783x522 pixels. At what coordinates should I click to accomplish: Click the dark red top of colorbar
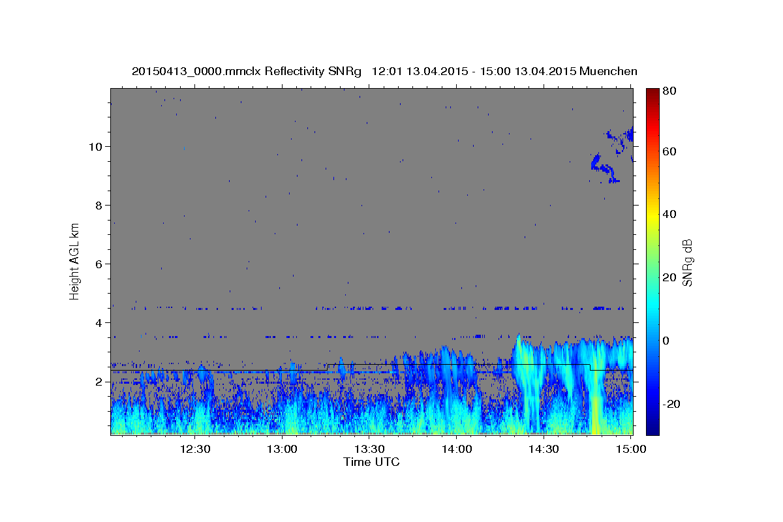tap(652, 92)
